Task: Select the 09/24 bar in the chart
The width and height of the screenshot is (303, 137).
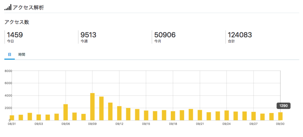Action: coord(226,115)
